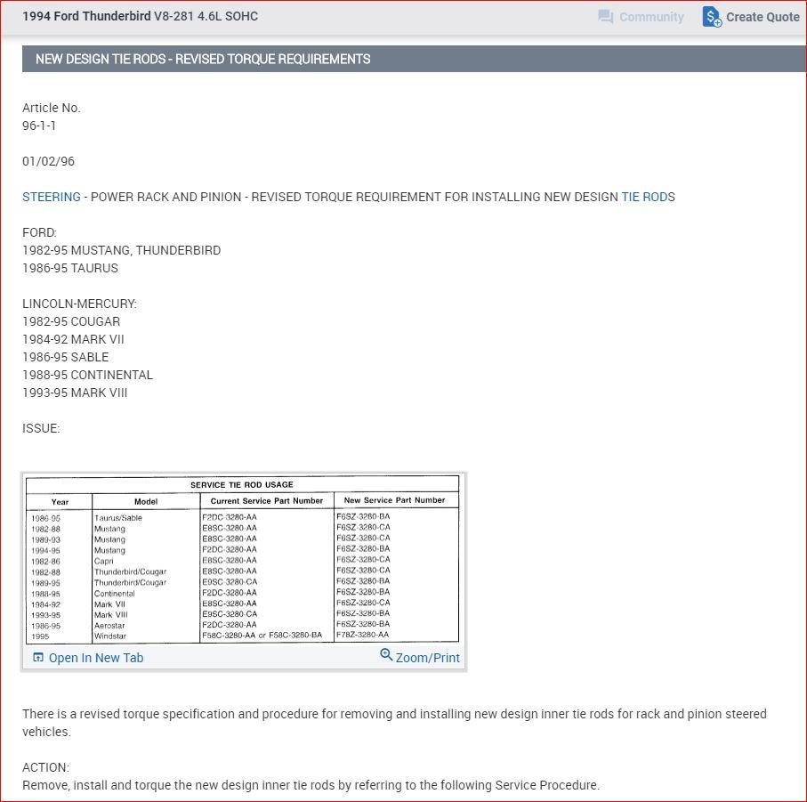Click the Zoom/Print label

point(427,657)
